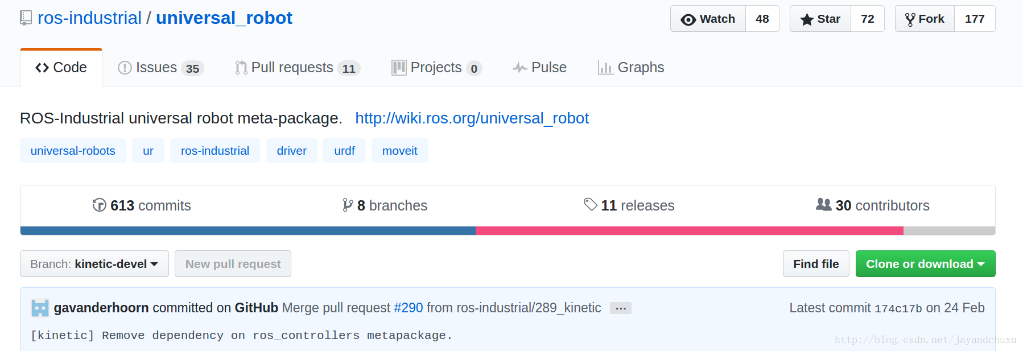Expand the Clone or download menu
This screenshot has height=351, width=1023.
point(925,264)
